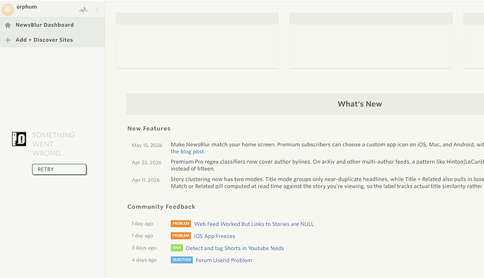The height and width of the screenshot is (278, 484).
Task: Click the 3 days ago timestamp
Action: pyautogui.click(x=144, y=248)
